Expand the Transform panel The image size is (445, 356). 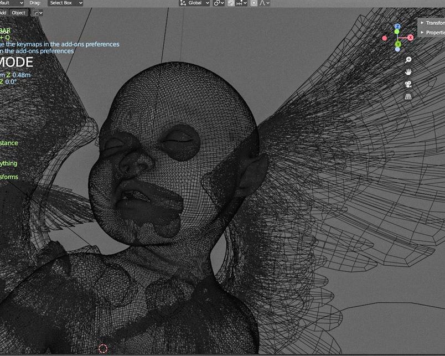432,23
